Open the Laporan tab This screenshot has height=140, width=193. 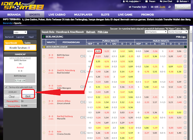tap(20, 37)
